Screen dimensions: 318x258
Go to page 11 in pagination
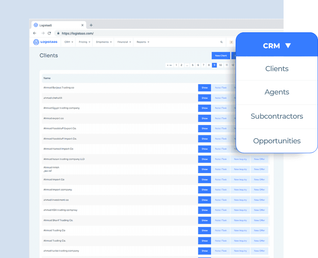pyautogui.click(x=227, y=65)
